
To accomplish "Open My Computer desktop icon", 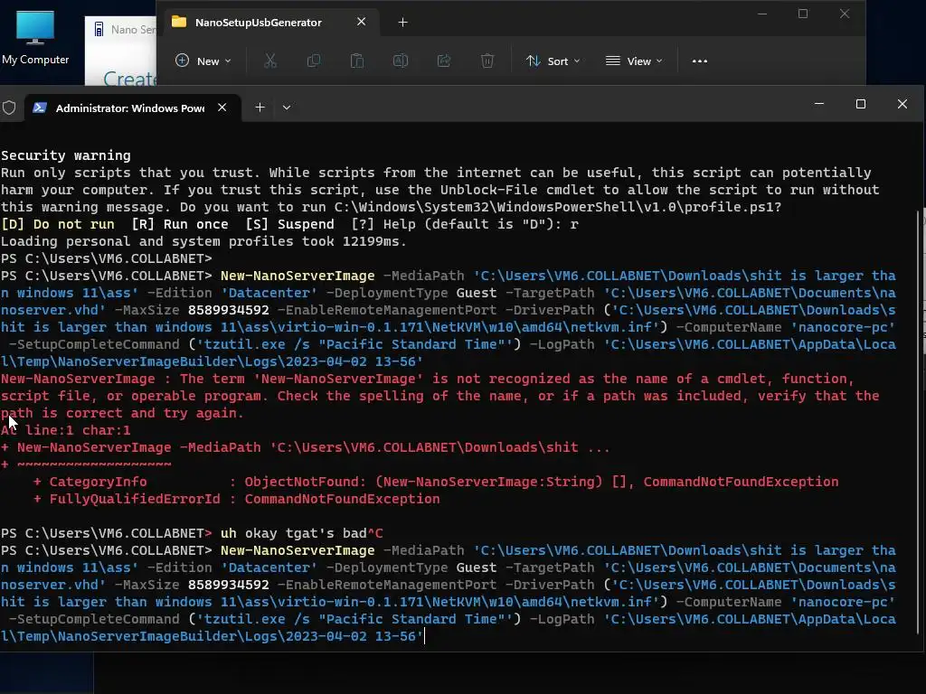I will pyautogui.click(x=35, y=36).
